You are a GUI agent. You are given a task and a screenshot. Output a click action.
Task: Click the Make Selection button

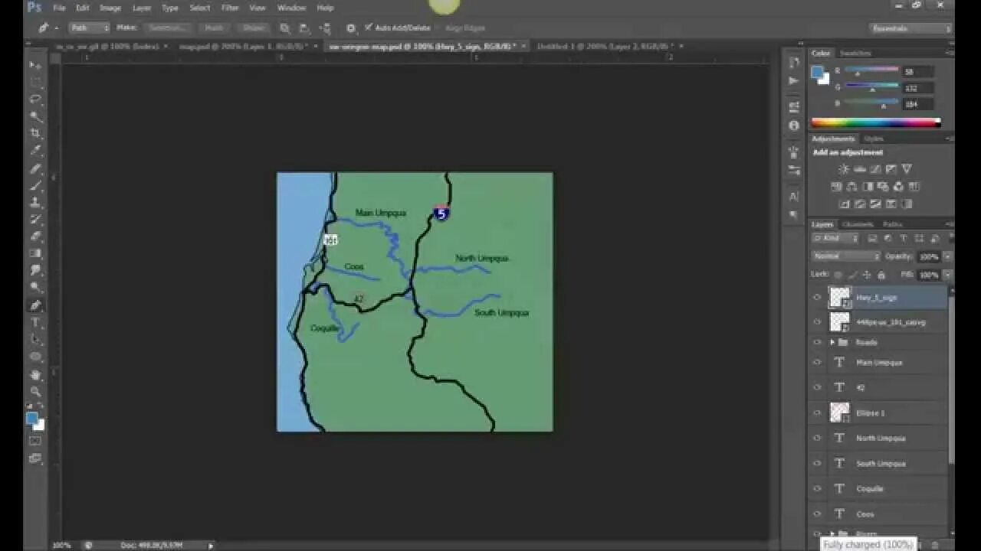(166, 28)
